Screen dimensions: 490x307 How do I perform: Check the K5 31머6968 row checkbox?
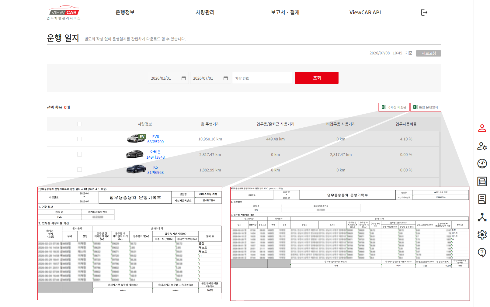(x=79, y=170)
